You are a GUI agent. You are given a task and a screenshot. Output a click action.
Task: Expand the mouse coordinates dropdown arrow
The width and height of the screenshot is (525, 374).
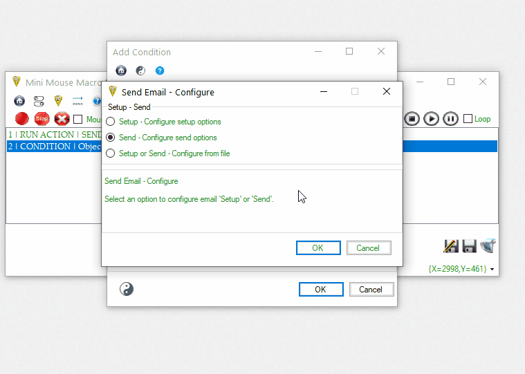[492, 269]
